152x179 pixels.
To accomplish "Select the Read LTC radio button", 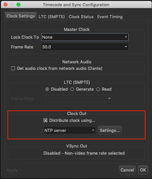I will click(98, 89).
